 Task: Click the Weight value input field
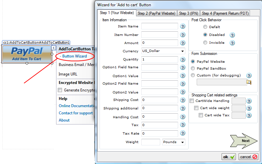coord(151,142)
